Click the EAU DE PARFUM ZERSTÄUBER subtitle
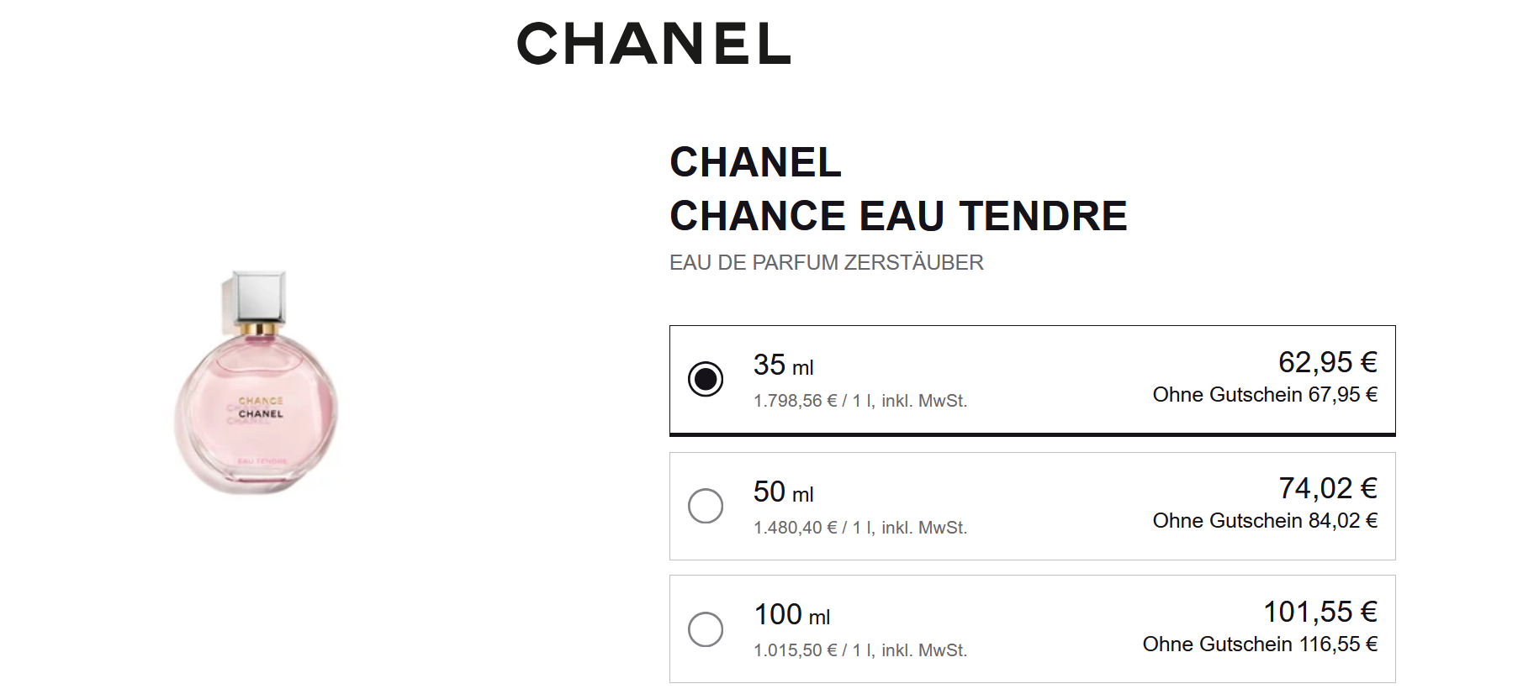This screenshot has height=689, width=1539. 826,263
